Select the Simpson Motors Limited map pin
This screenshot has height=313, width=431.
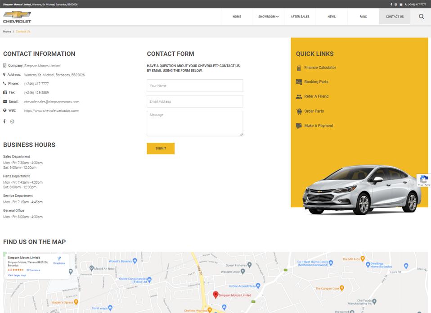point(215,295)
